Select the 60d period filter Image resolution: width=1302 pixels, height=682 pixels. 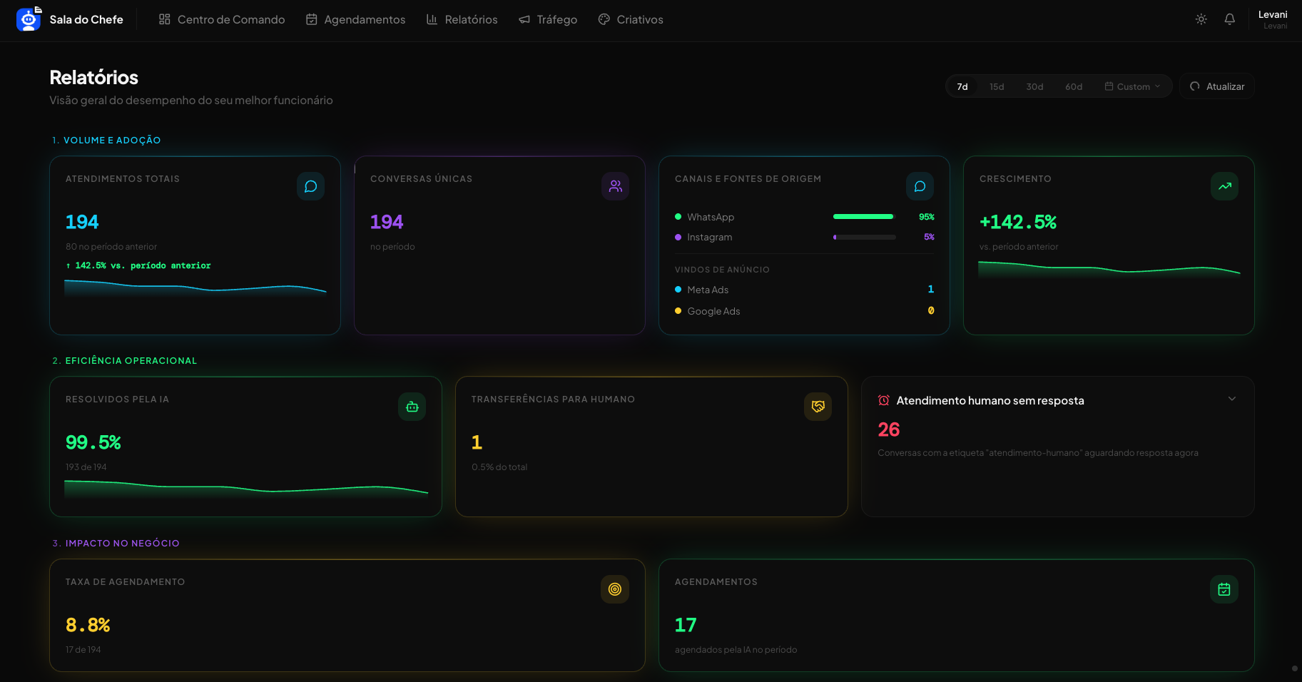(x=1074, y=86)
